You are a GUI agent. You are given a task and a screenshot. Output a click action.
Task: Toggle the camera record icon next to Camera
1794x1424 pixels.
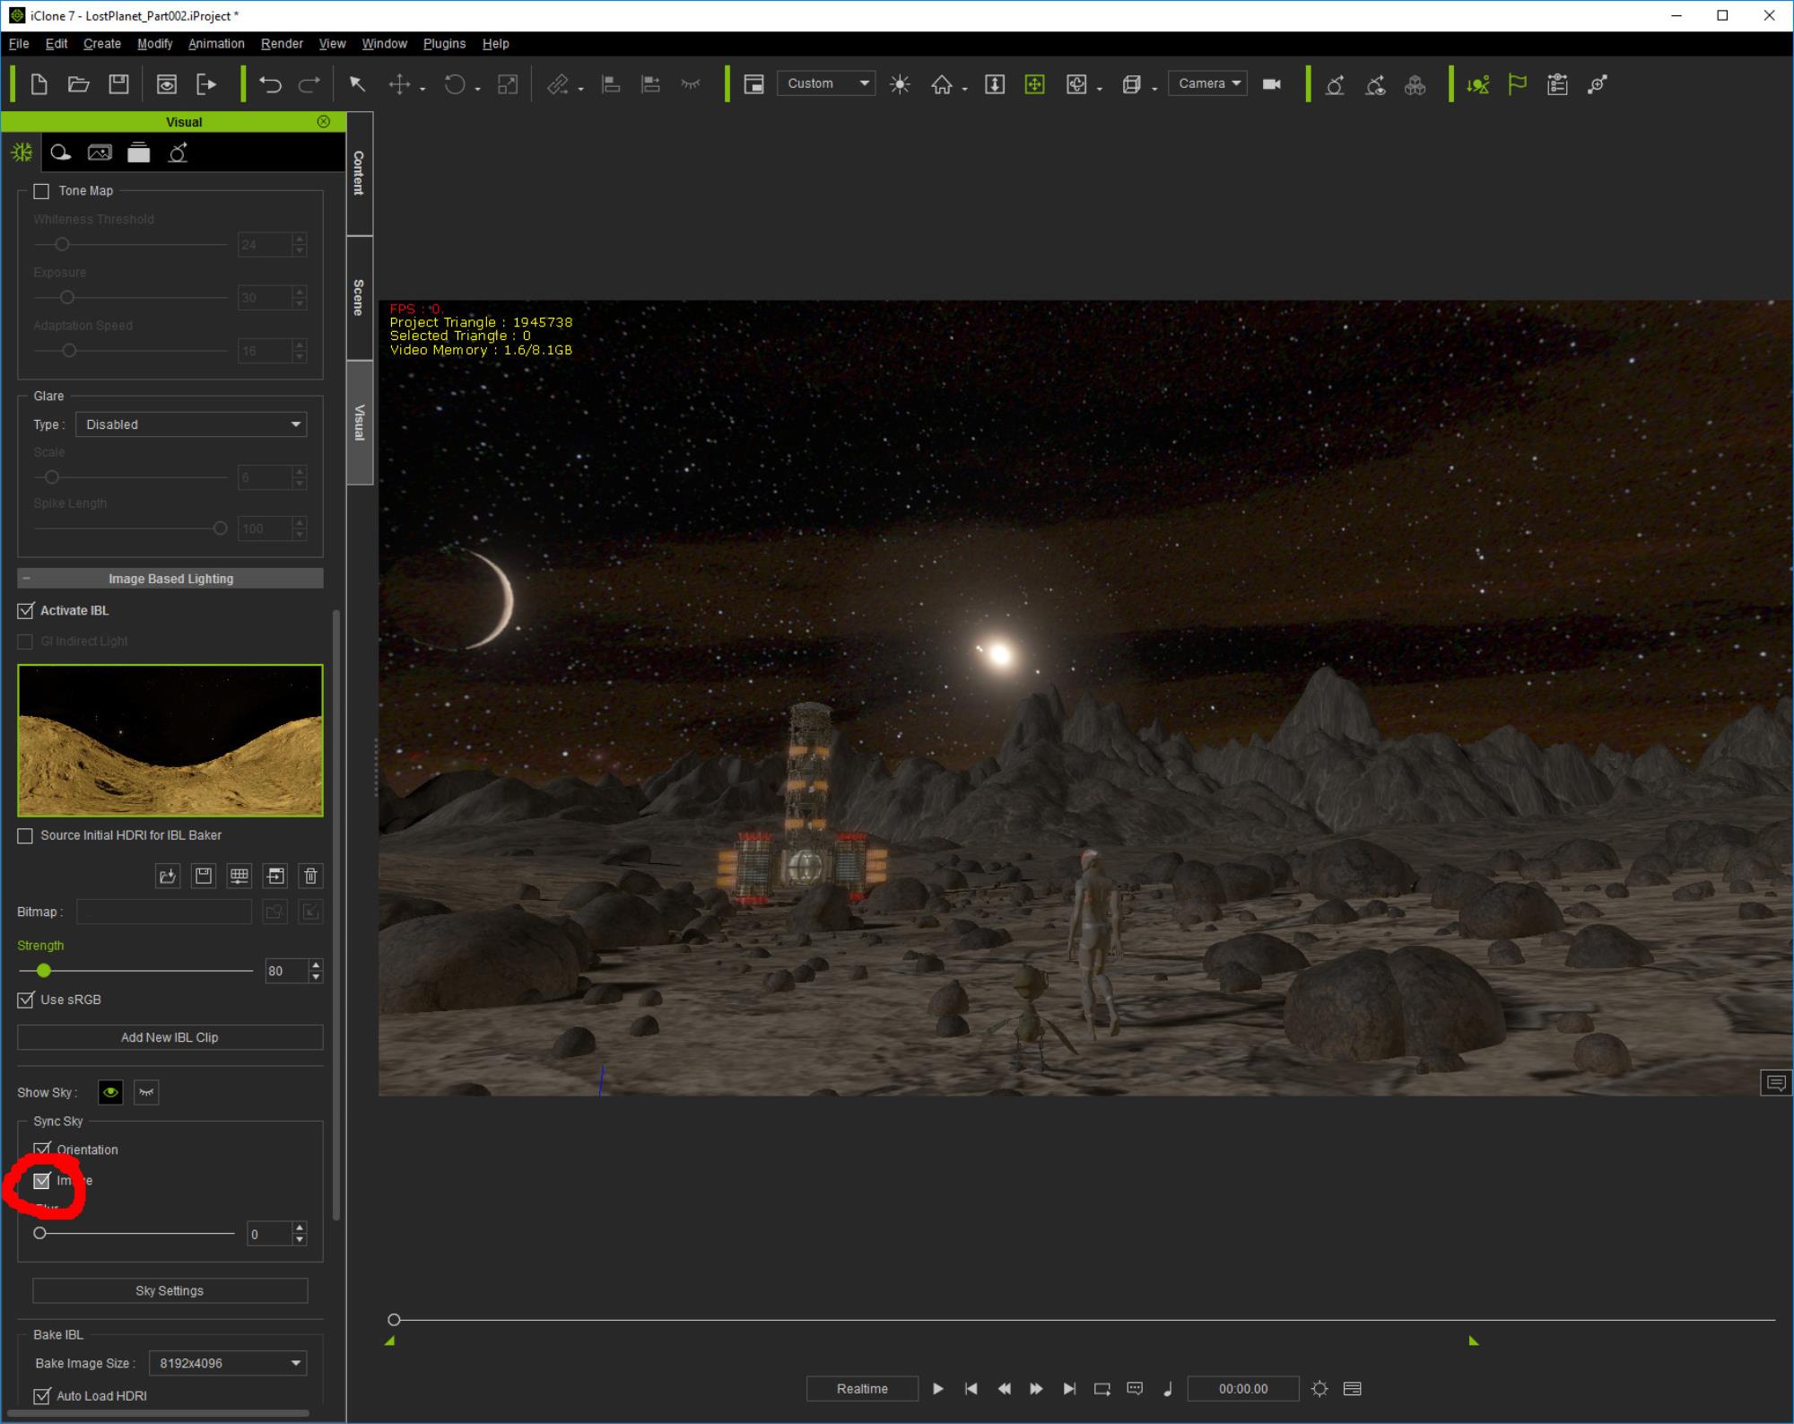click(1271, 84)
